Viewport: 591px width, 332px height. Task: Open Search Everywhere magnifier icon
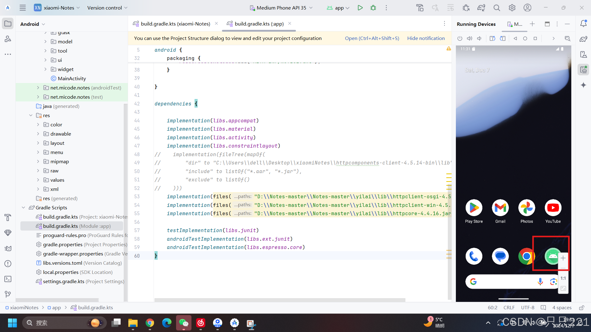pyautogui.click(x=497, y=8)
